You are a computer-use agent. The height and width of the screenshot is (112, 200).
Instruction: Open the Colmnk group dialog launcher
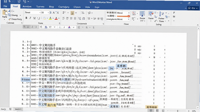22,23
